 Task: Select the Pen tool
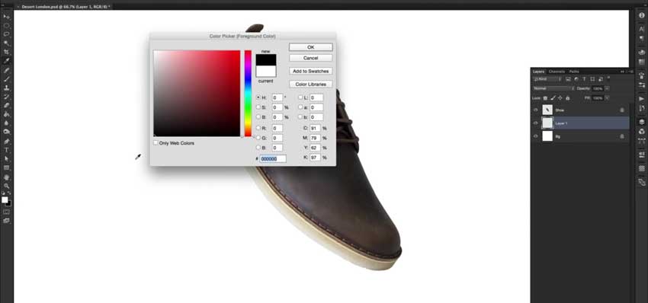pos(7,141)
